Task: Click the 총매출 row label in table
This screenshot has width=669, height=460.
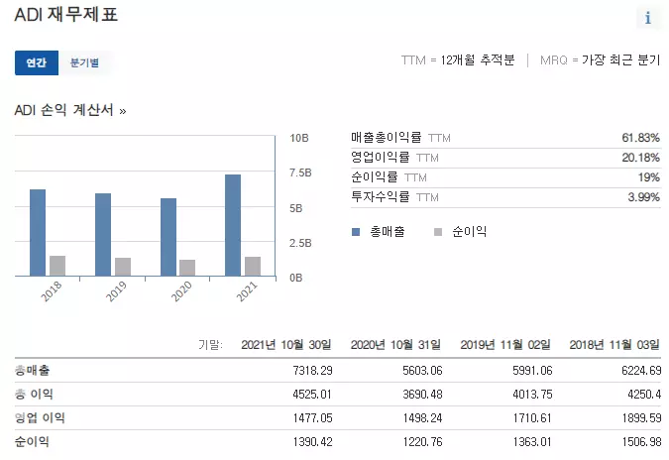Action: point(32,370)
